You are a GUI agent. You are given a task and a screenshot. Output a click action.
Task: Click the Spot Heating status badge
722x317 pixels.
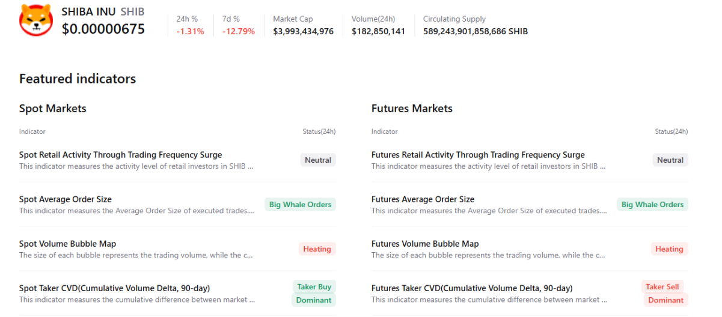pos(317,249)
